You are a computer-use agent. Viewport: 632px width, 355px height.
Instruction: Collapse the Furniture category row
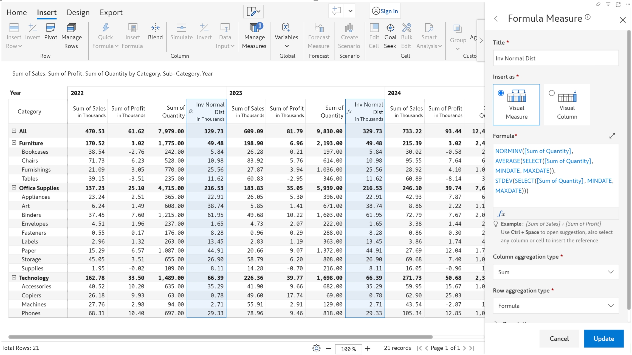pos(14,143)
